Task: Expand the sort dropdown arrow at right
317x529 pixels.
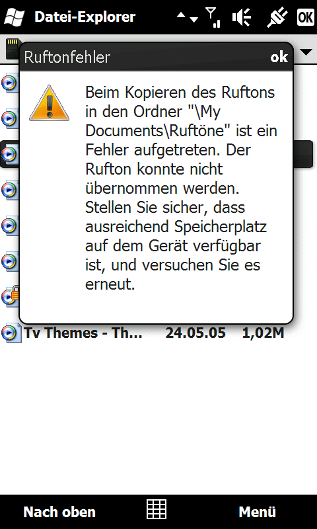Action: click(306, 52)
